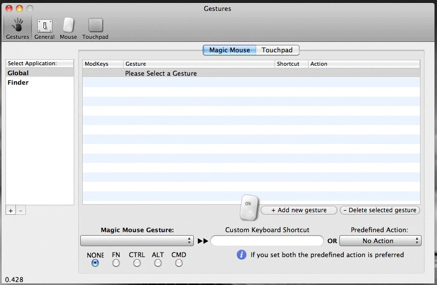Switch to the Touchpad segmented tab
The height and width of the screenshot is (285, 437).
coord(277,50)
